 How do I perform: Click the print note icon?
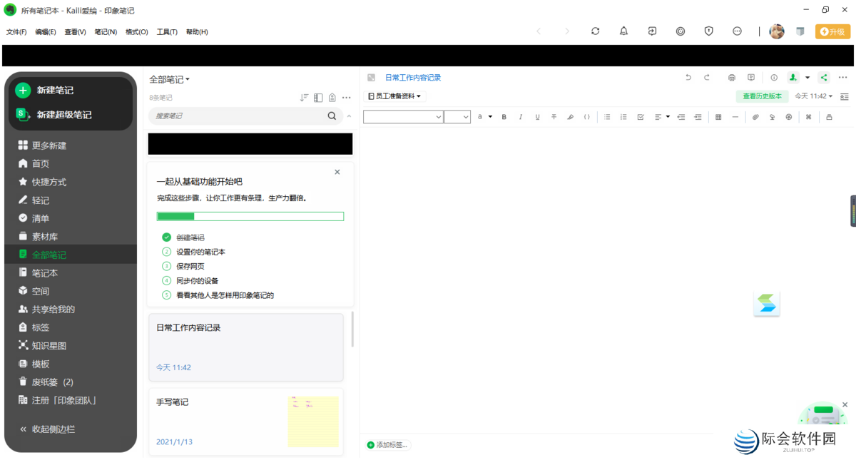pyautogui.click(x=731, y=78)
